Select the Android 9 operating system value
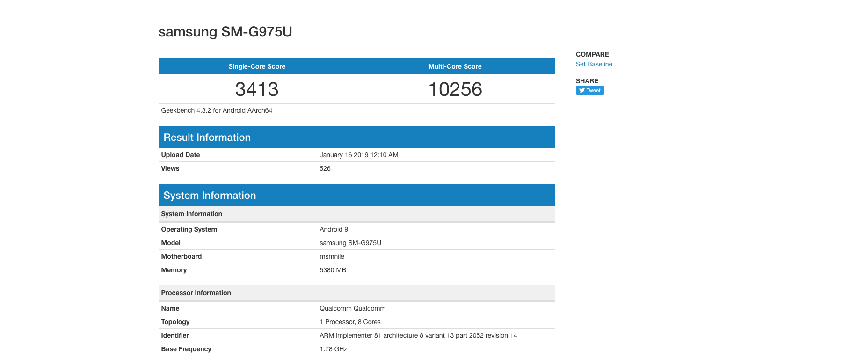857x363 pixels. 334,229
